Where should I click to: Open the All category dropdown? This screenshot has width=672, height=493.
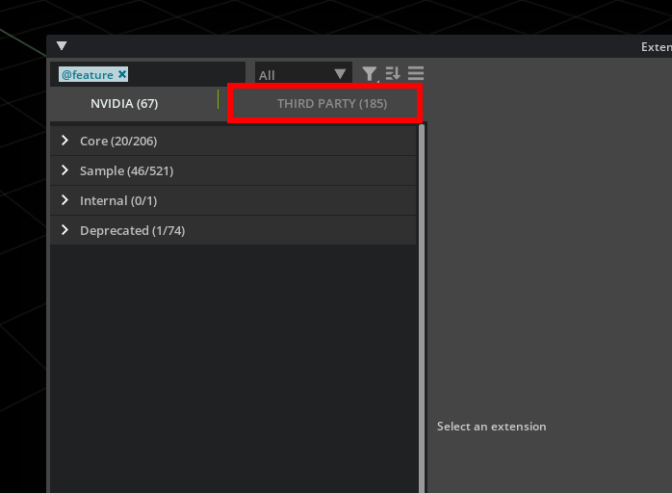click(302, 74)
